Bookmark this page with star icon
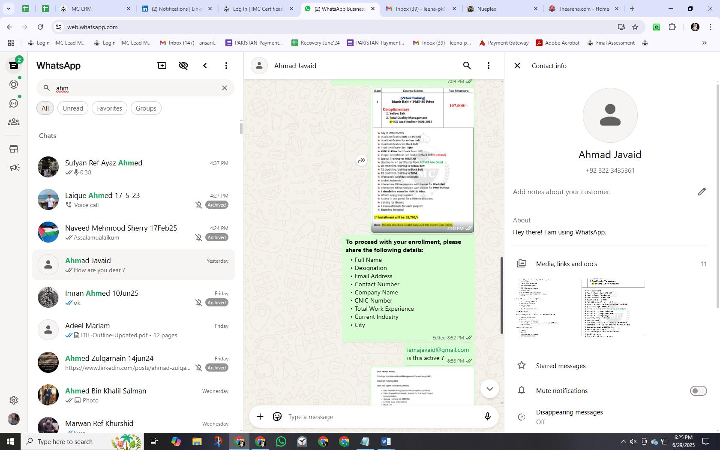This screenshot has width=720, height=450. point(635,27)
